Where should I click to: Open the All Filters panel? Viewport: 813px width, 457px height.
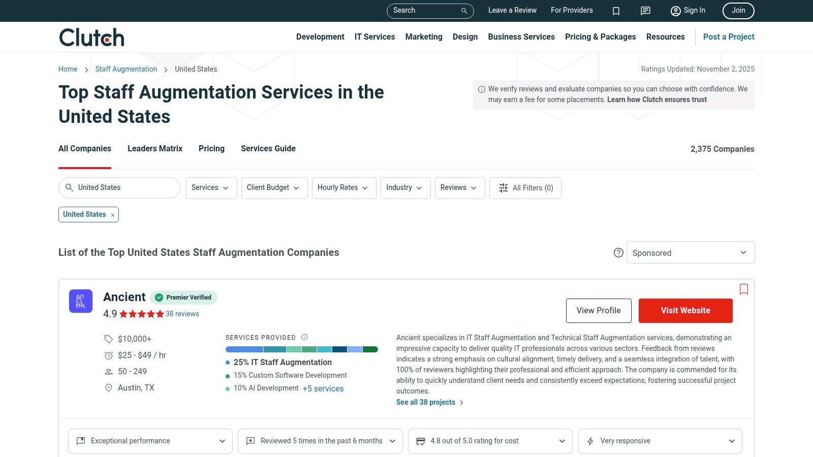click(525, 188)
